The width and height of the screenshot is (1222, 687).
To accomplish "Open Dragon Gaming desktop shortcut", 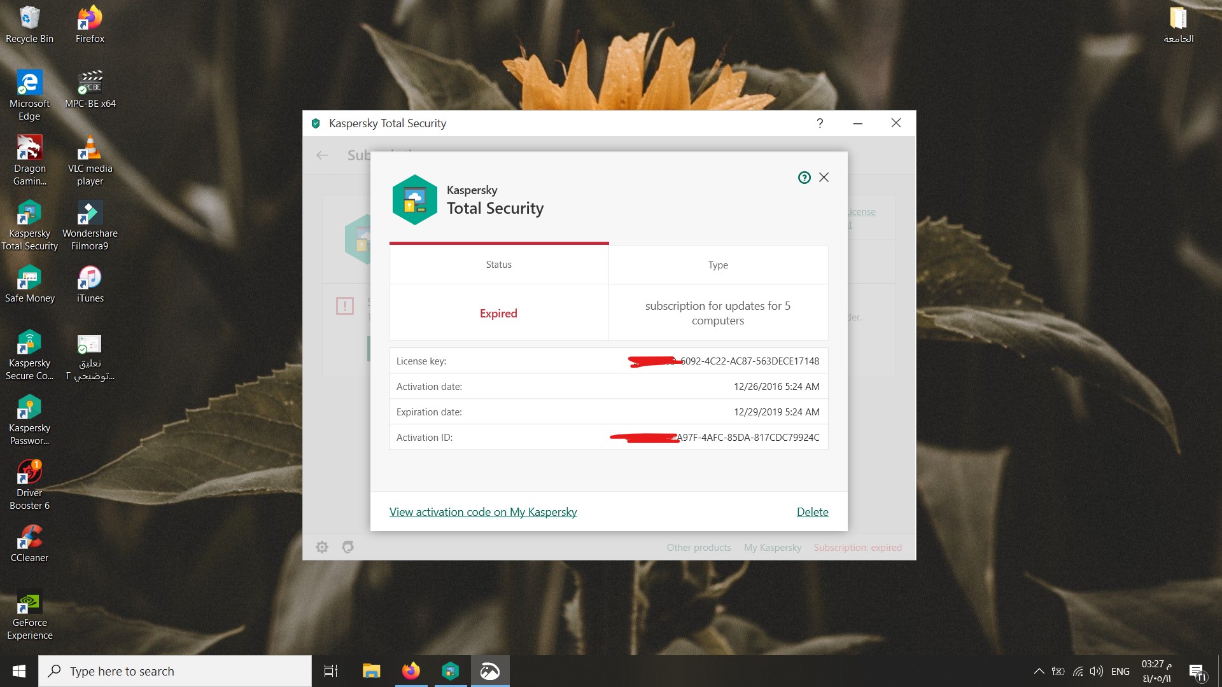I will [x=29, y=160].
